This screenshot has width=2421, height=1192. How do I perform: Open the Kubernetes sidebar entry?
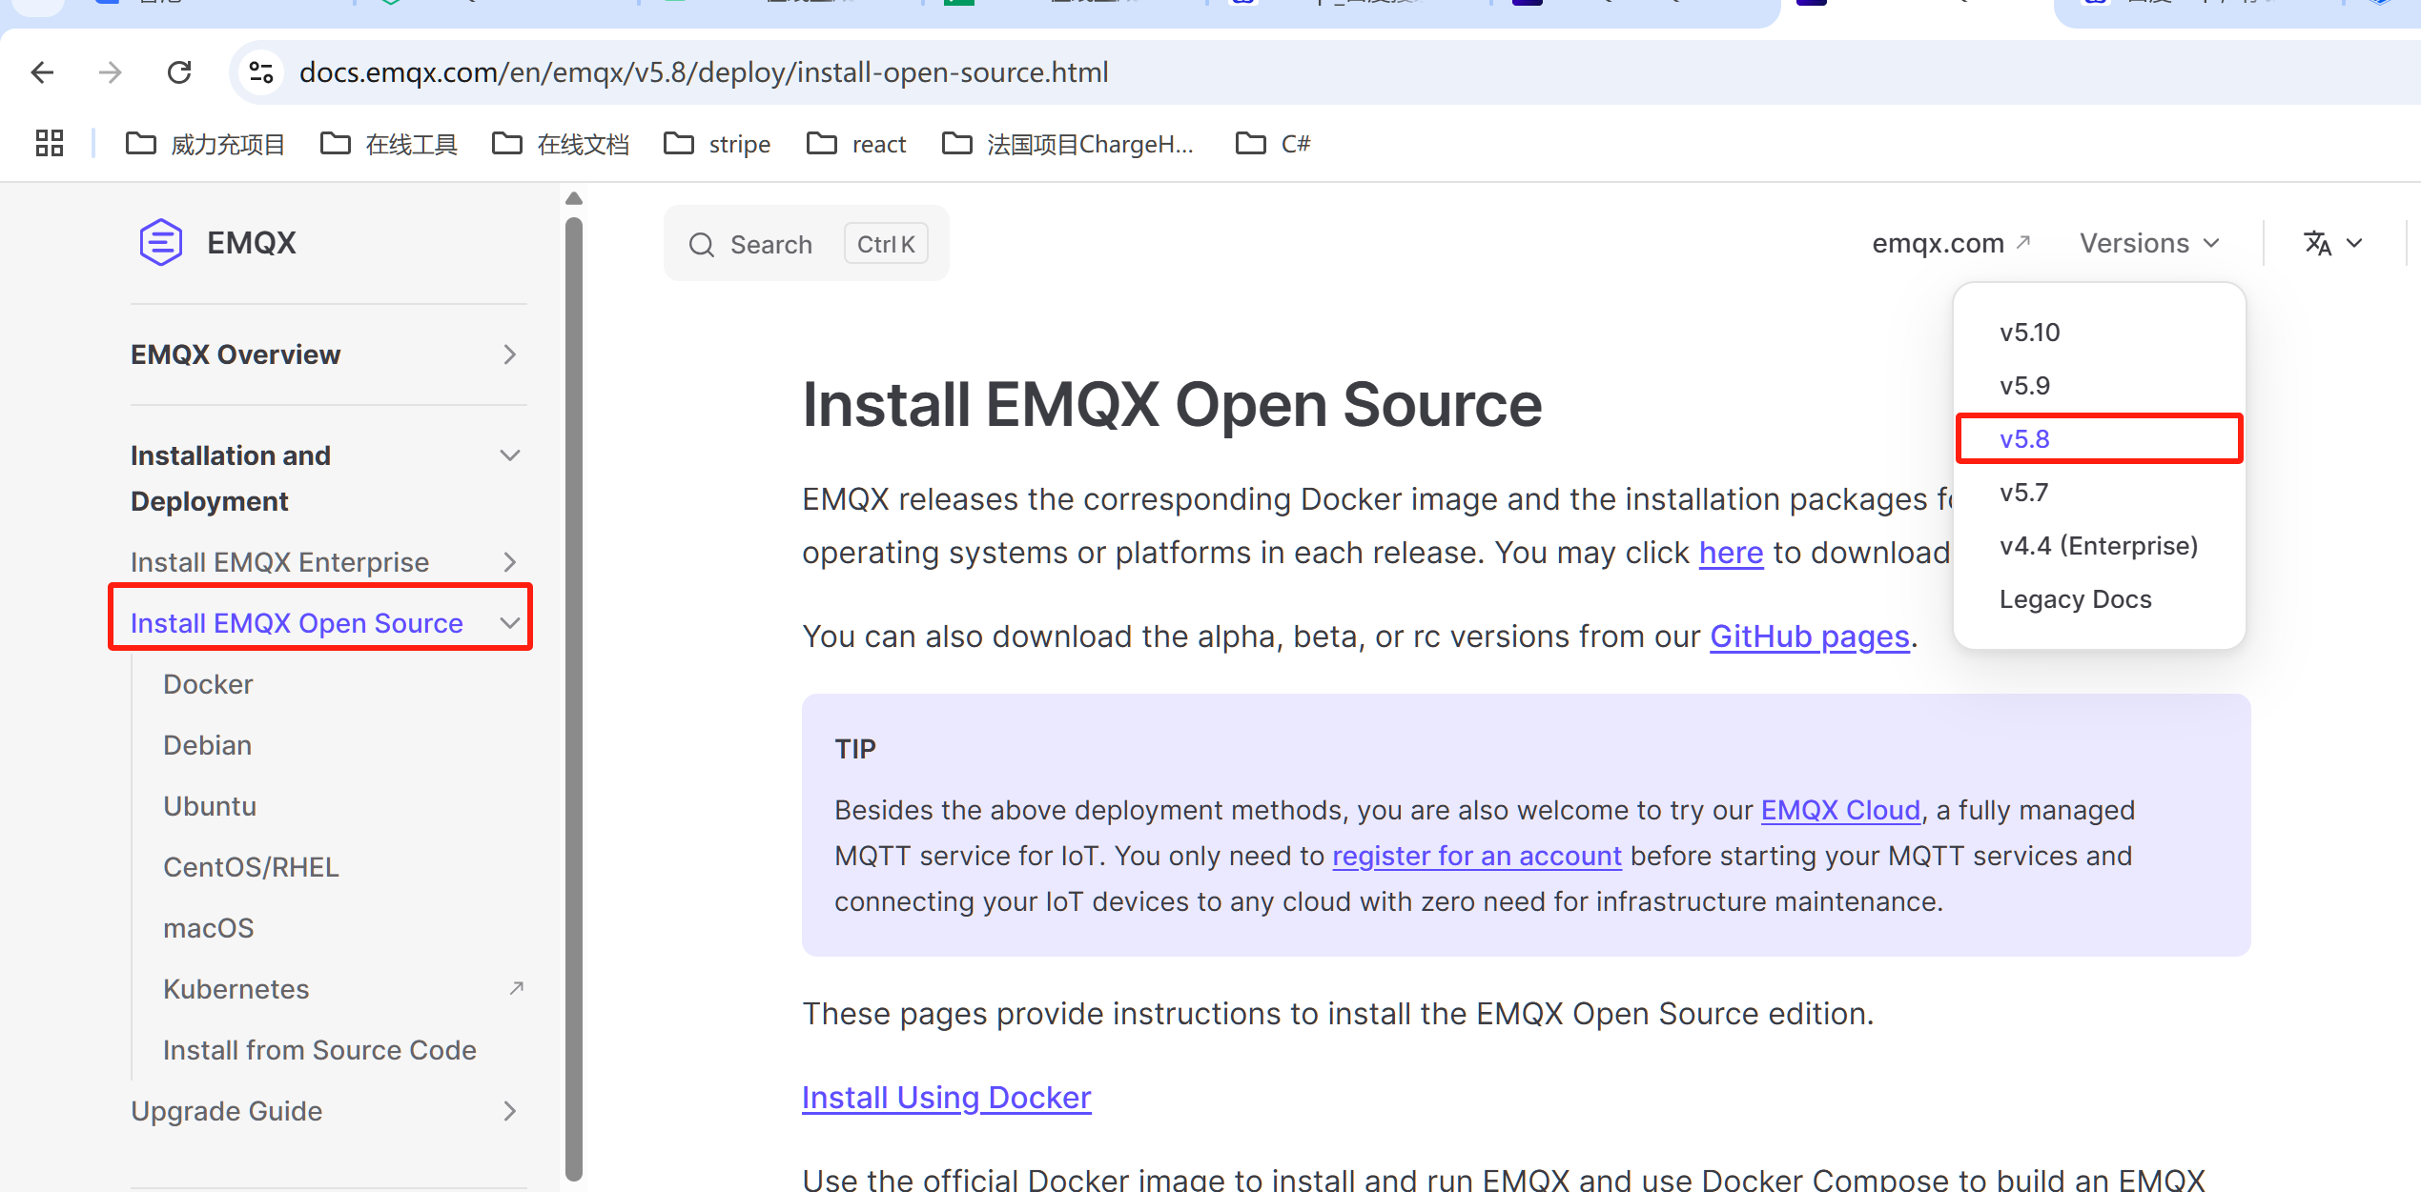coord(236,989)
